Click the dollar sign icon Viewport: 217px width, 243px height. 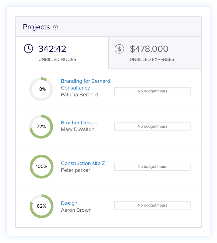click(x=119, y=49)
